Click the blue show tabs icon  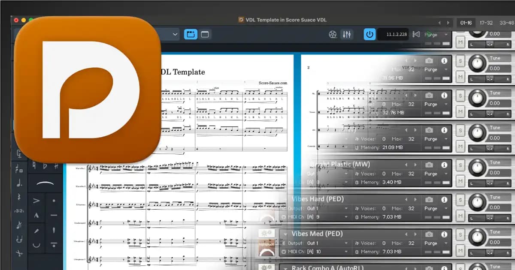point(190,35)
